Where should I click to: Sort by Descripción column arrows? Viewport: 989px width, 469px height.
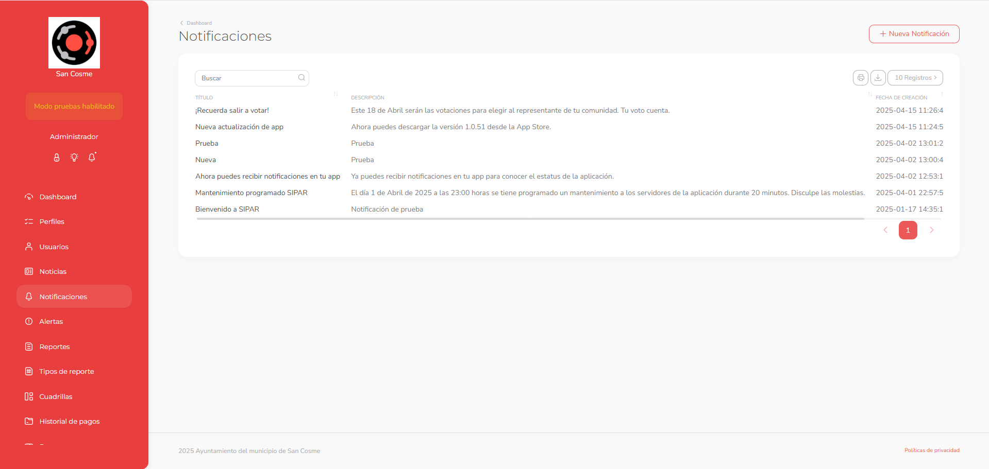pyautogui.click(x=870, y=94)
